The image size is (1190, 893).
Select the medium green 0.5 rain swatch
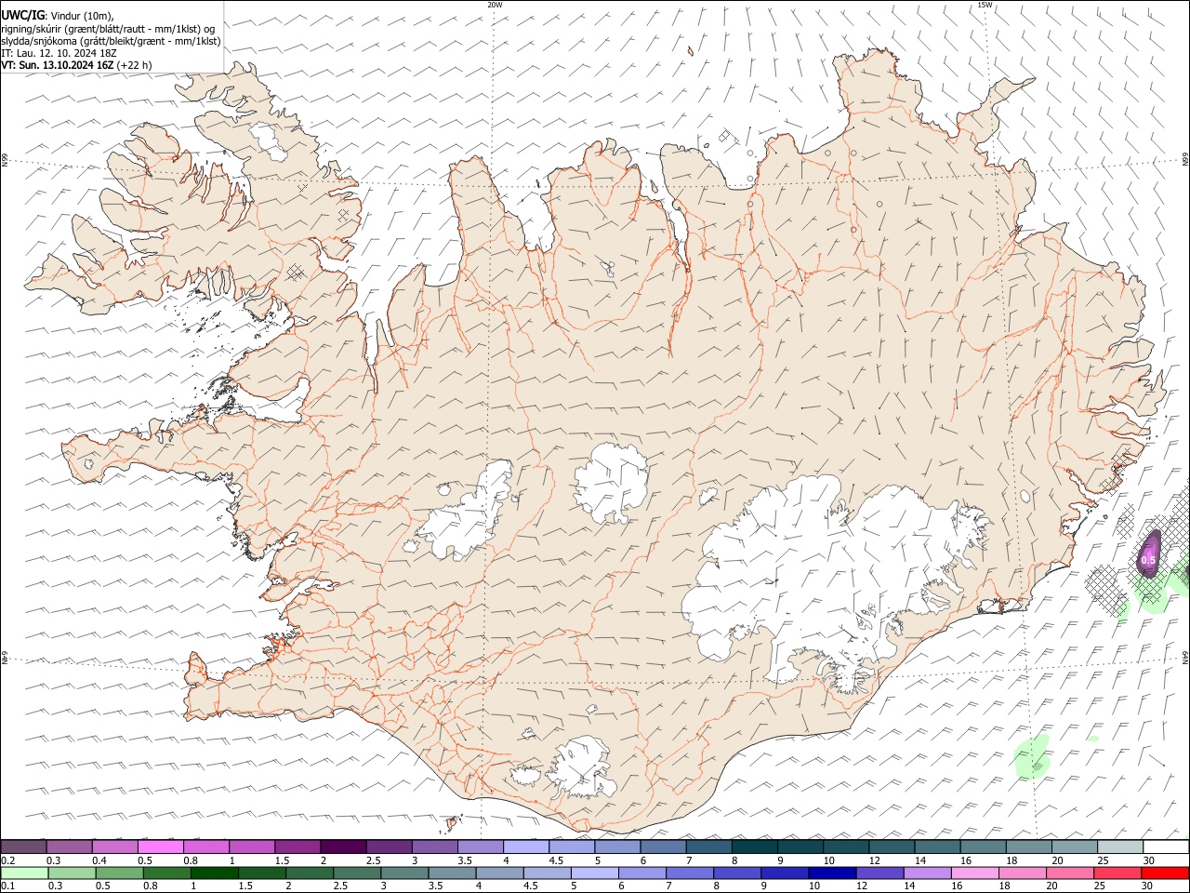pos(119,873)
